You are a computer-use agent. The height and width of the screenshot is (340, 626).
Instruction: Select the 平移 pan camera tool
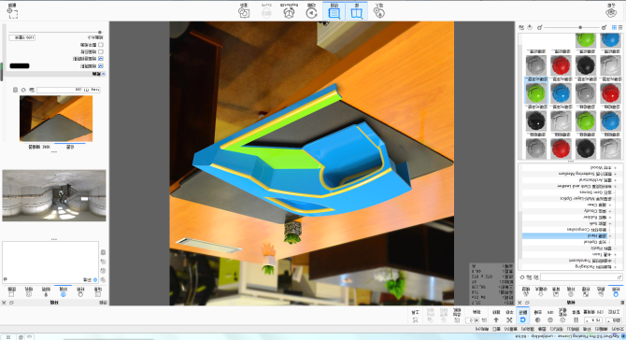tap(509, 320)
